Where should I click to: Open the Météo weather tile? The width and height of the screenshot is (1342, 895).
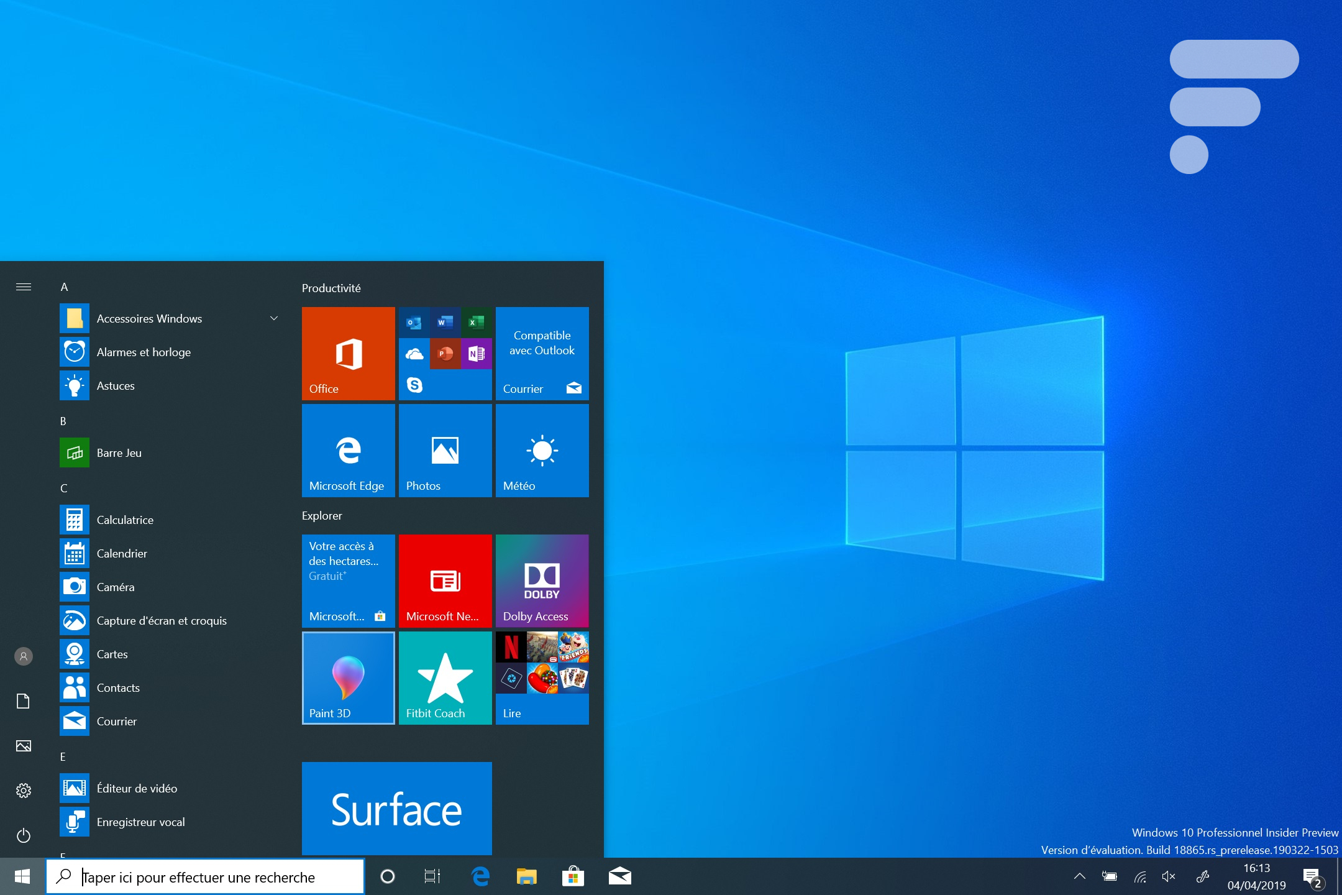pyautogui.click(x=542, y=450)
